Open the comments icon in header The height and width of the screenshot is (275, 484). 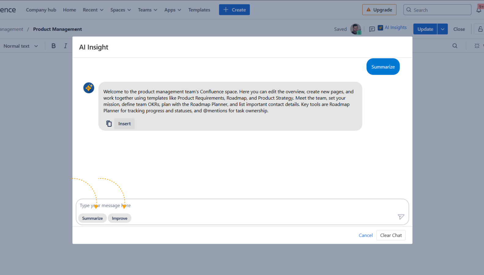[372, 29]
